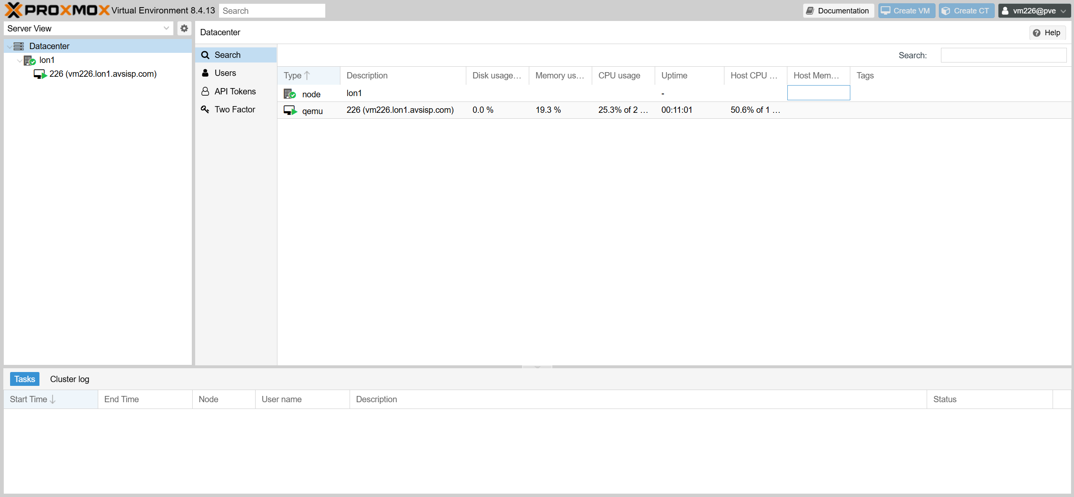Click the Disk usage column header
This screenshot has width=1074, height=497.
(497, 75)
